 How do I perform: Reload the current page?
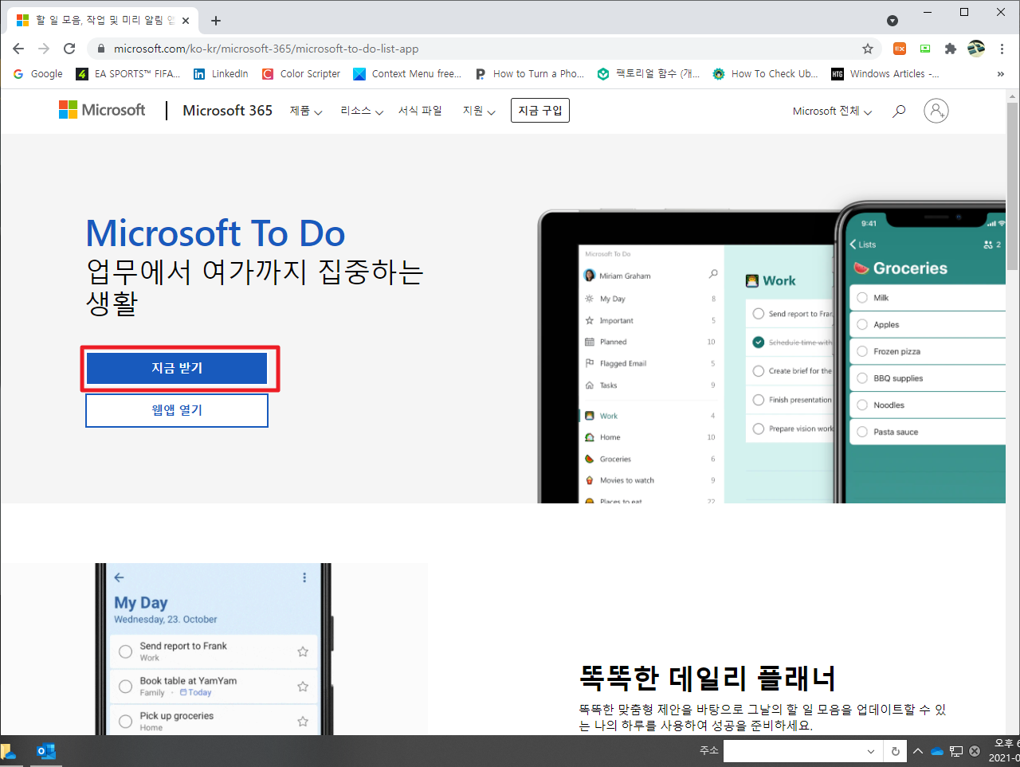[x=69, y=49]
